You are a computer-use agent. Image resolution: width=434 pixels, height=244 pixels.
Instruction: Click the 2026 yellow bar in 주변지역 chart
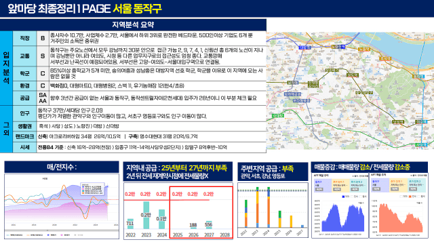coord(291,222)
